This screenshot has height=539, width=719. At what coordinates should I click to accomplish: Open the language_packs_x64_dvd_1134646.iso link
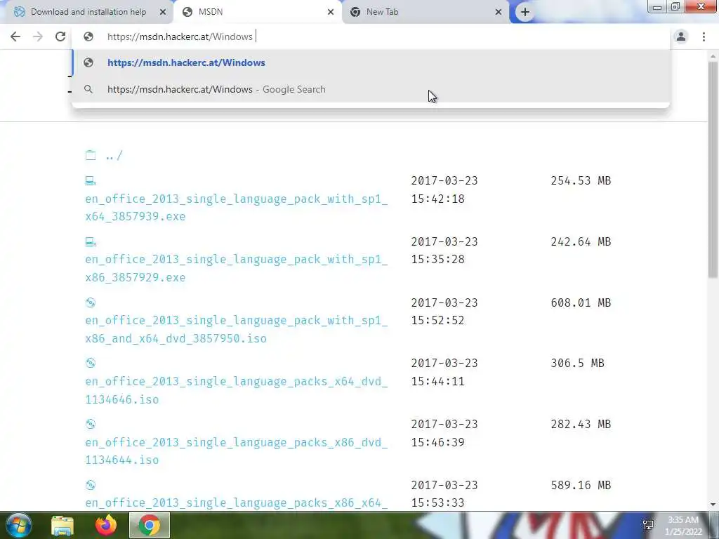click(236, 390)
